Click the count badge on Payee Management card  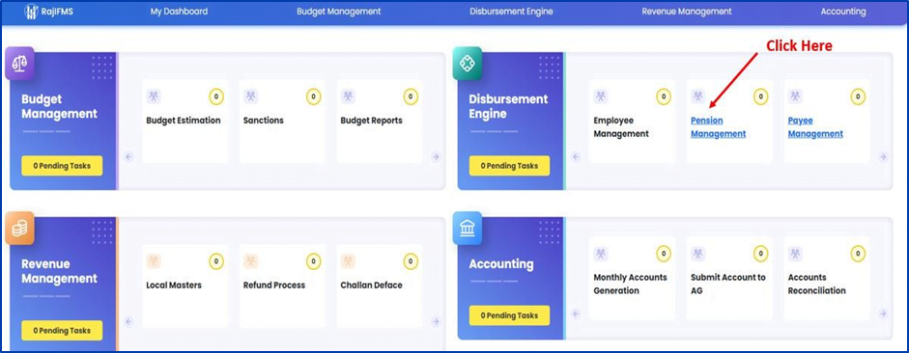pos(858,96)
